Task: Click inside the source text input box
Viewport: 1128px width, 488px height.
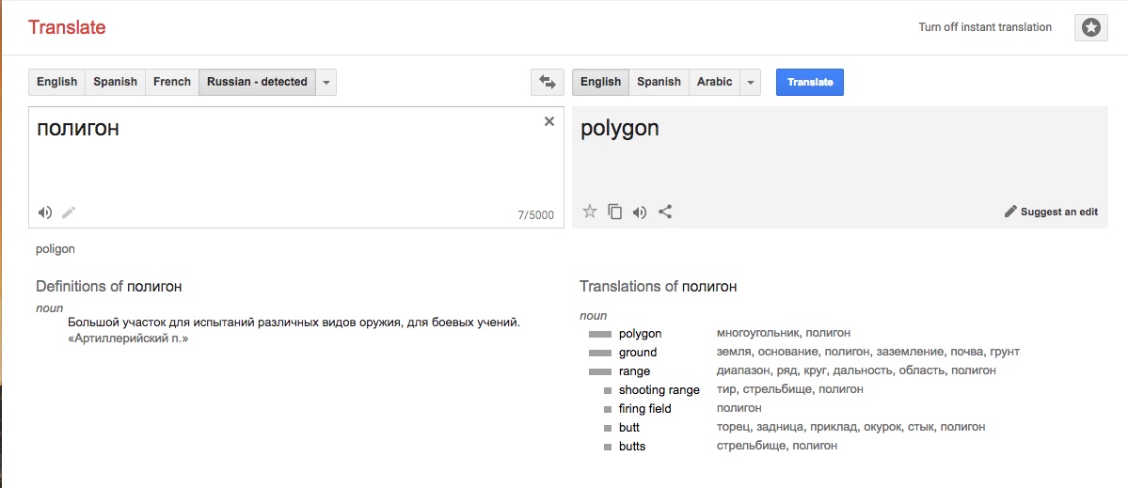Action: (x=282, y=160)
